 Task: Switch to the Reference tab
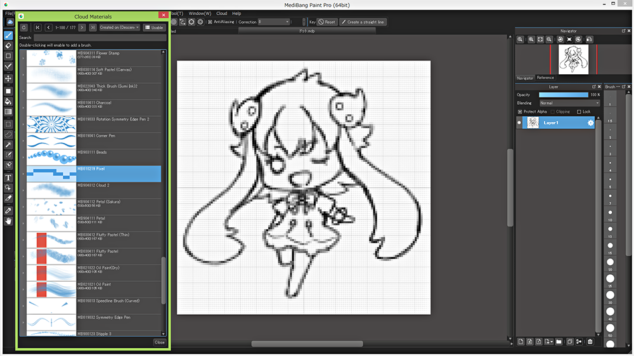tap(545, 77)
